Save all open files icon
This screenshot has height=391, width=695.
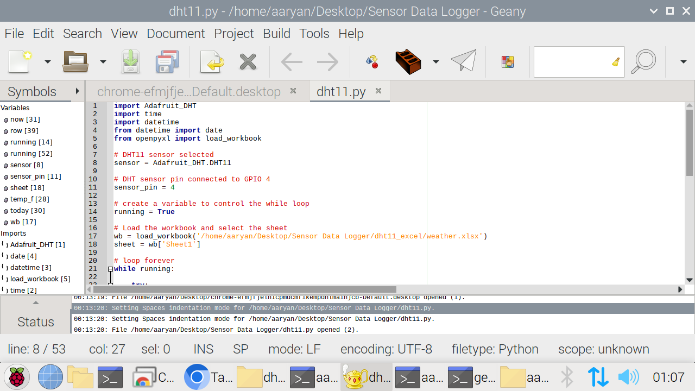pyautogui.click(x=167, y=61)
